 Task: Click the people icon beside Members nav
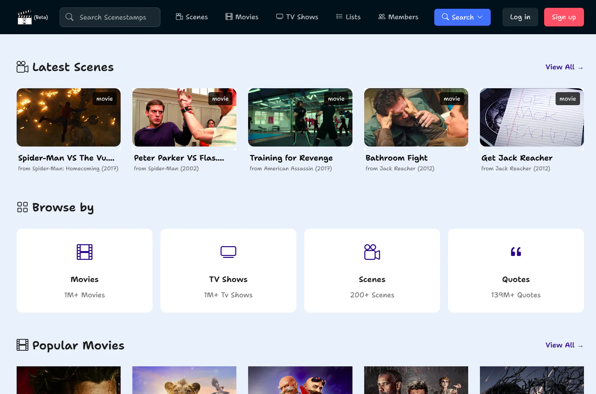382,17
